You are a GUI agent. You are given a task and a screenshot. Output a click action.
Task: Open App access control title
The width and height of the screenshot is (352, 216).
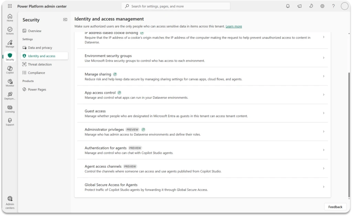point(100,93)
